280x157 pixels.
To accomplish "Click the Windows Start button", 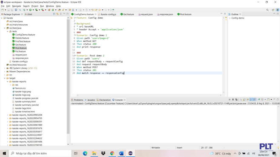I will [4, 153].
